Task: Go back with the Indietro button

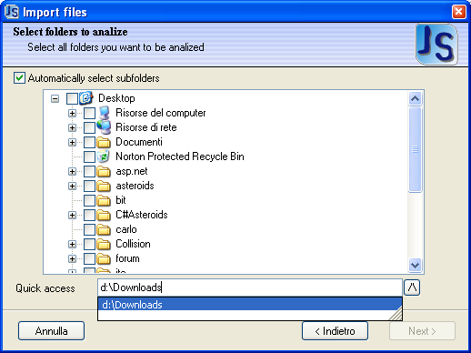Action: coord(335,331)
